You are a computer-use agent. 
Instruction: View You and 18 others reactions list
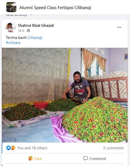pos(32,148)
